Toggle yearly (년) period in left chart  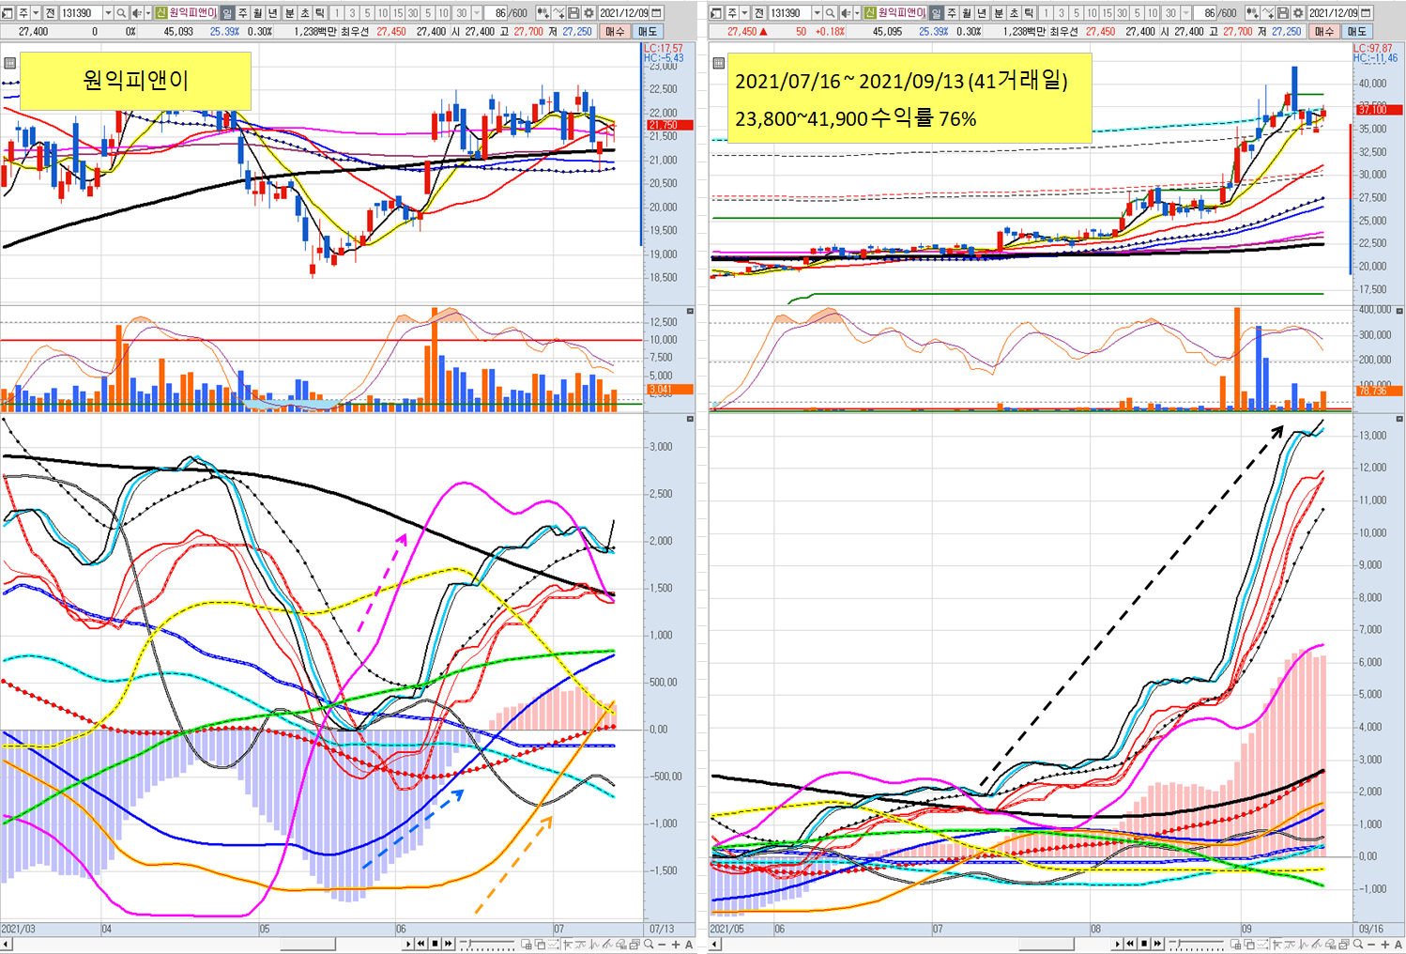[x=272, y=13]
